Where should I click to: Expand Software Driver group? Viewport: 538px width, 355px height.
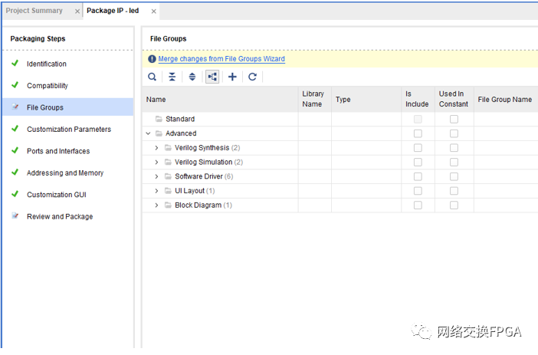[x=156, y=176]
